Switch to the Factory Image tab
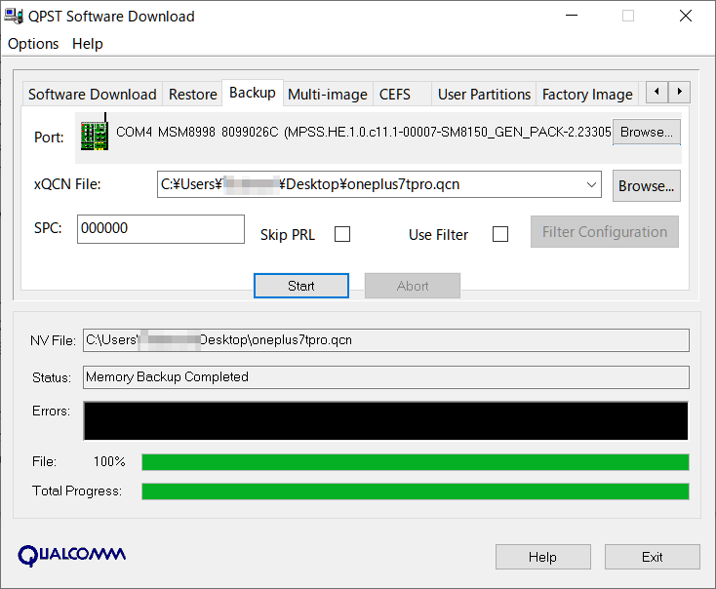 587,94
